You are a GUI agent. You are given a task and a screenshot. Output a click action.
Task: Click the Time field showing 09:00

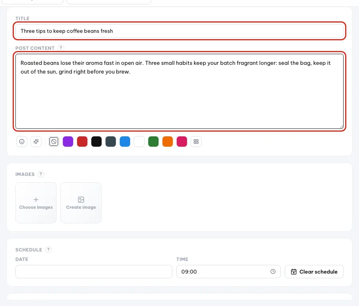click(228, 272)
